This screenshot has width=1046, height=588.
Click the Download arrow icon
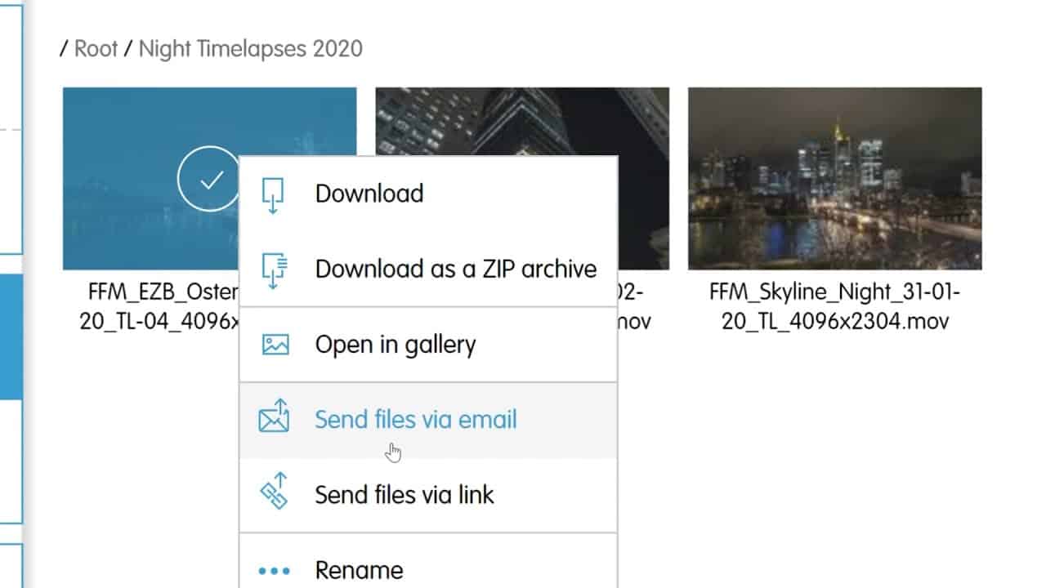point(273,194)
